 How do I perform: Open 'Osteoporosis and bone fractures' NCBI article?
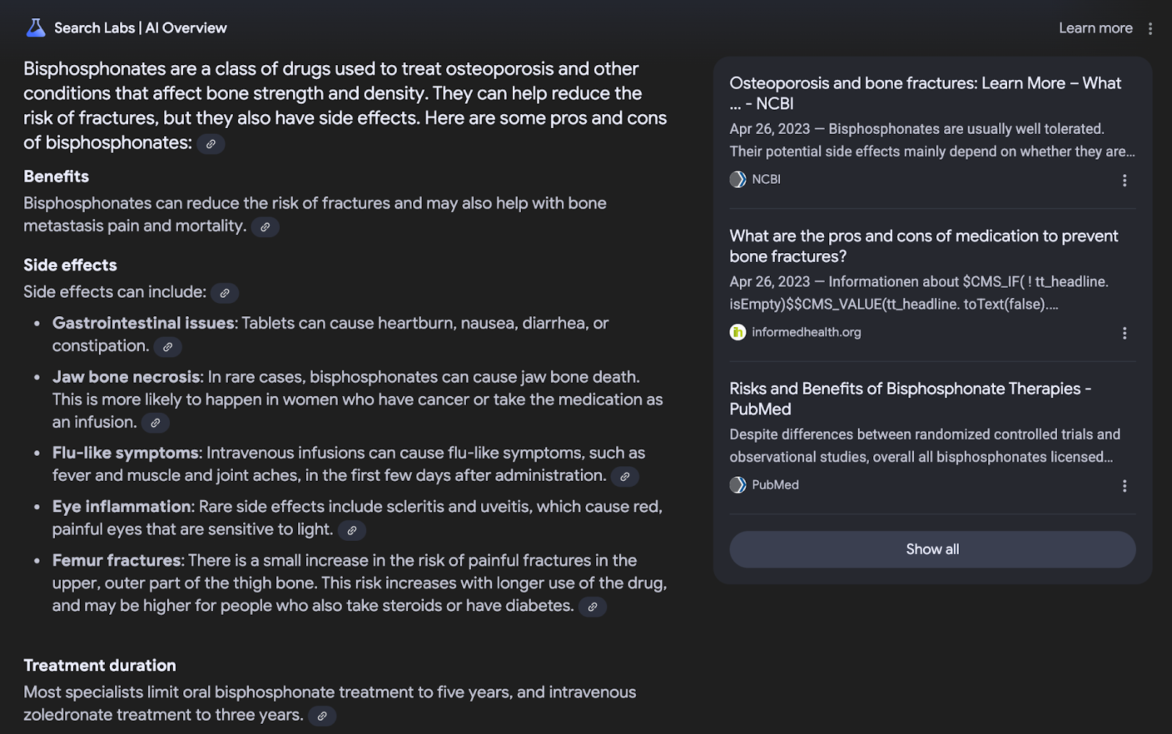point(925,93)
